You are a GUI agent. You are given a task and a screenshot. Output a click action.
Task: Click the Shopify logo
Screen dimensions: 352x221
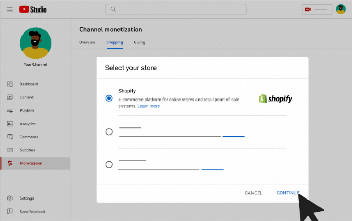276,98
